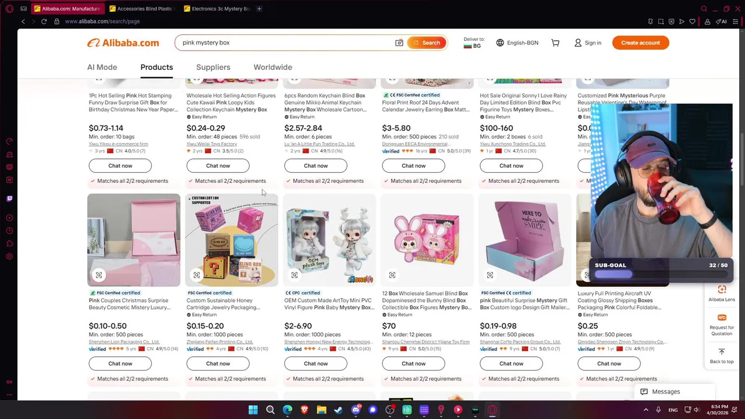Expand the system tray hidden icons chevron
The image size is (745, 419).
[x=645, y=410]
